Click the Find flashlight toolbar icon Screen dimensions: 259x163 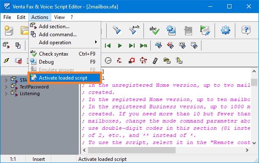(117, 30)
